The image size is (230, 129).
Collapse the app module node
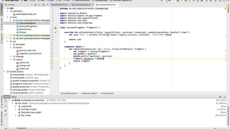pyautogui.click(x=4, y=8)
